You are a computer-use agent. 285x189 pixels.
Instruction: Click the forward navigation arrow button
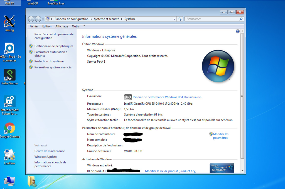click(38, 19)
